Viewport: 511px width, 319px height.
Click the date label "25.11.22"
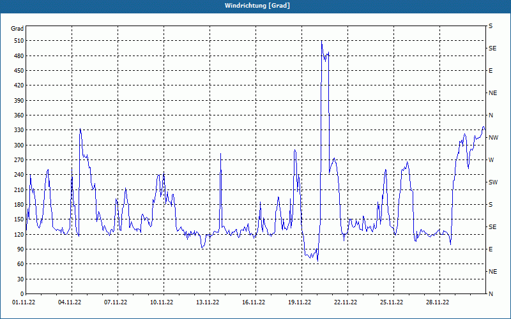[x=392, y=302]
